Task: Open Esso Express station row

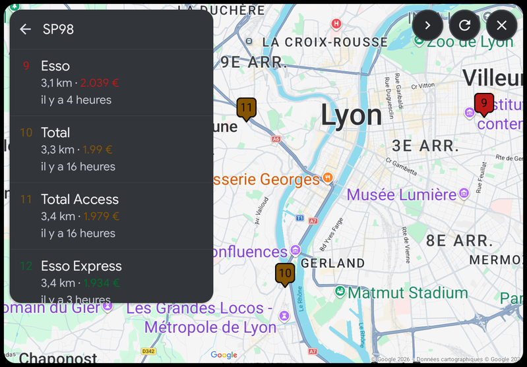Action: [x=111, y=276]
